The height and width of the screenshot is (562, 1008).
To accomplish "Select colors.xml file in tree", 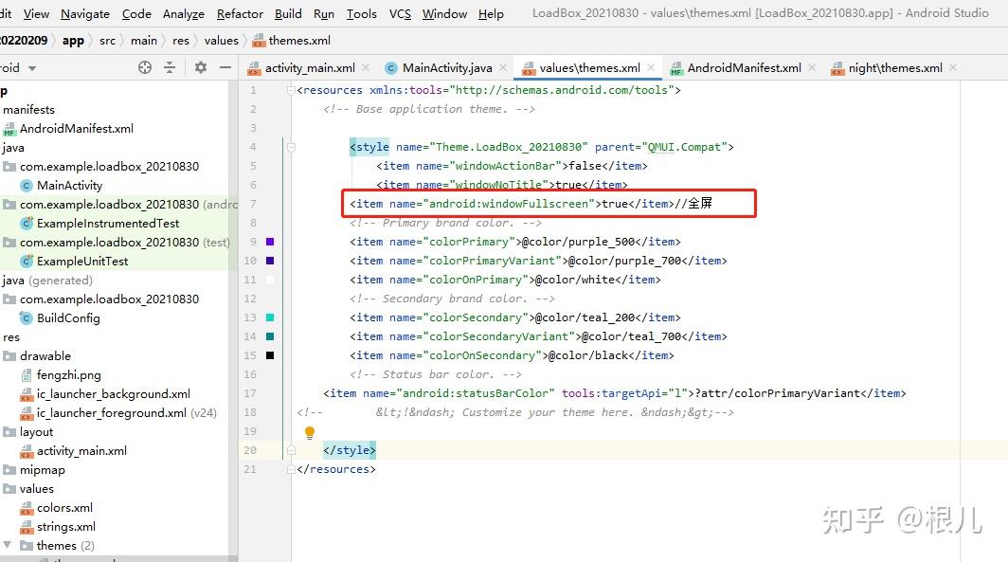I will coord(57,507).
